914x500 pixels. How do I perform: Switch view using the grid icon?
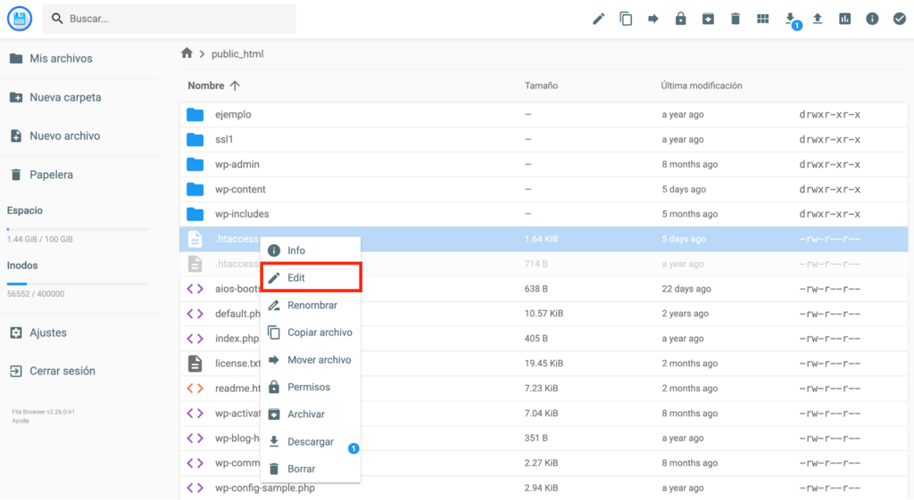[762, 19]
